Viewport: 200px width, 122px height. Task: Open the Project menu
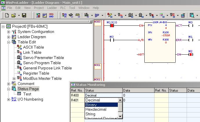pyautogui.click(x=39, y=8)
